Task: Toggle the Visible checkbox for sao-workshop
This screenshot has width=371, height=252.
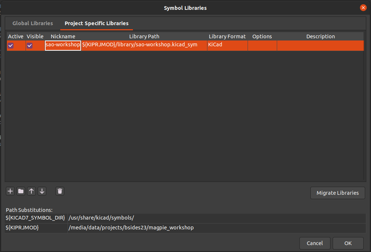Action: 30,45
